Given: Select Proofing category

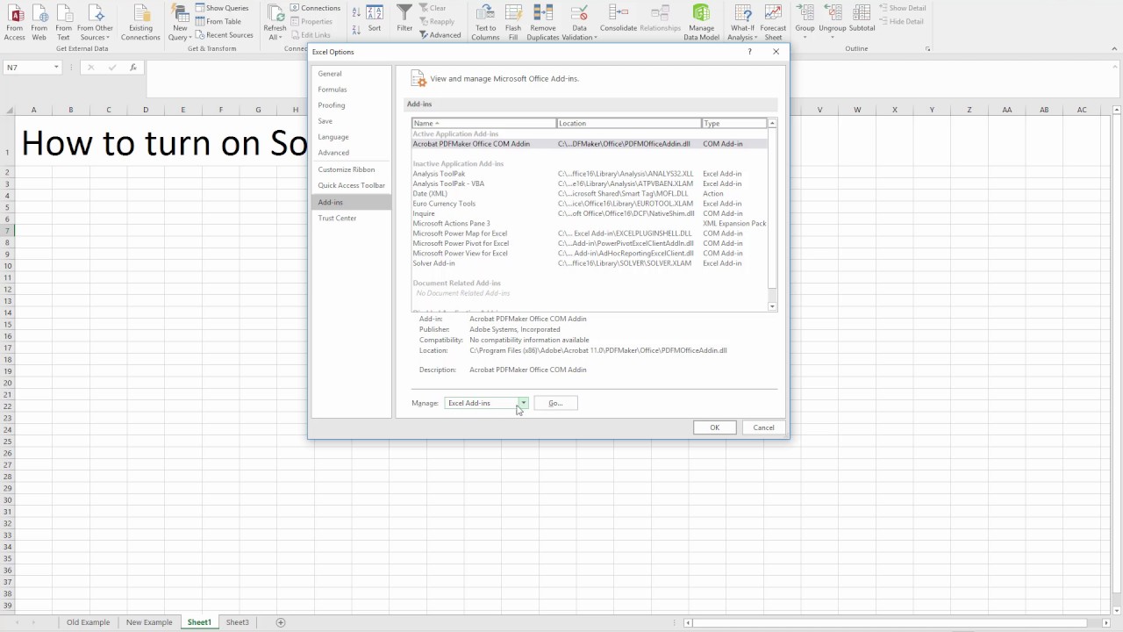Looking at the screenshot, I should click(351, 105).
